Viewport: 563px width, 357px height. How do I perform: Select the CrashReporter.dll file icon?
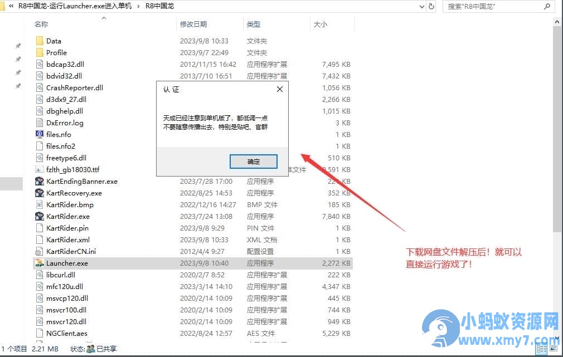(x=40, y=88)
